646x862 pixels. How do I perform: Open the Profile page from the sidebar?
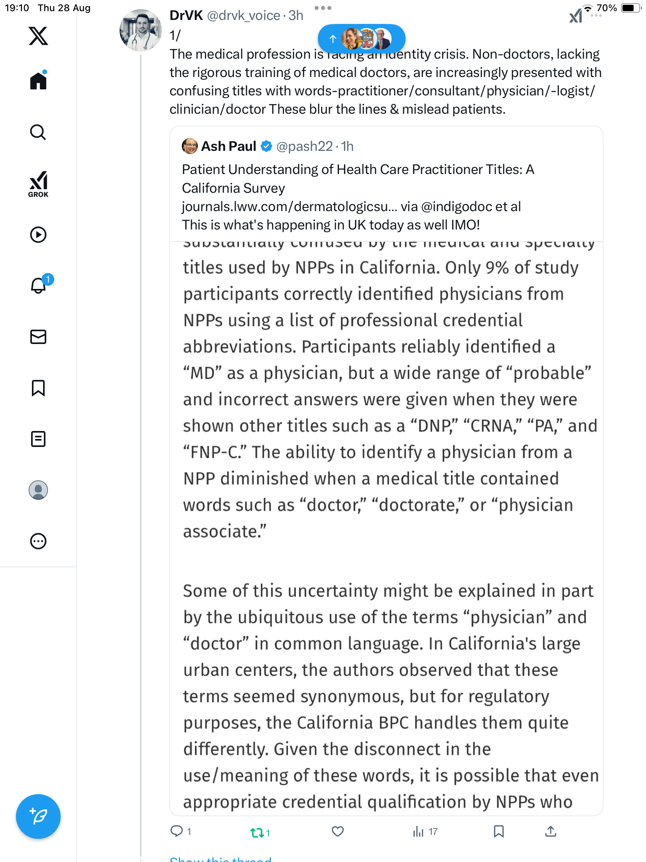[38, 490]
